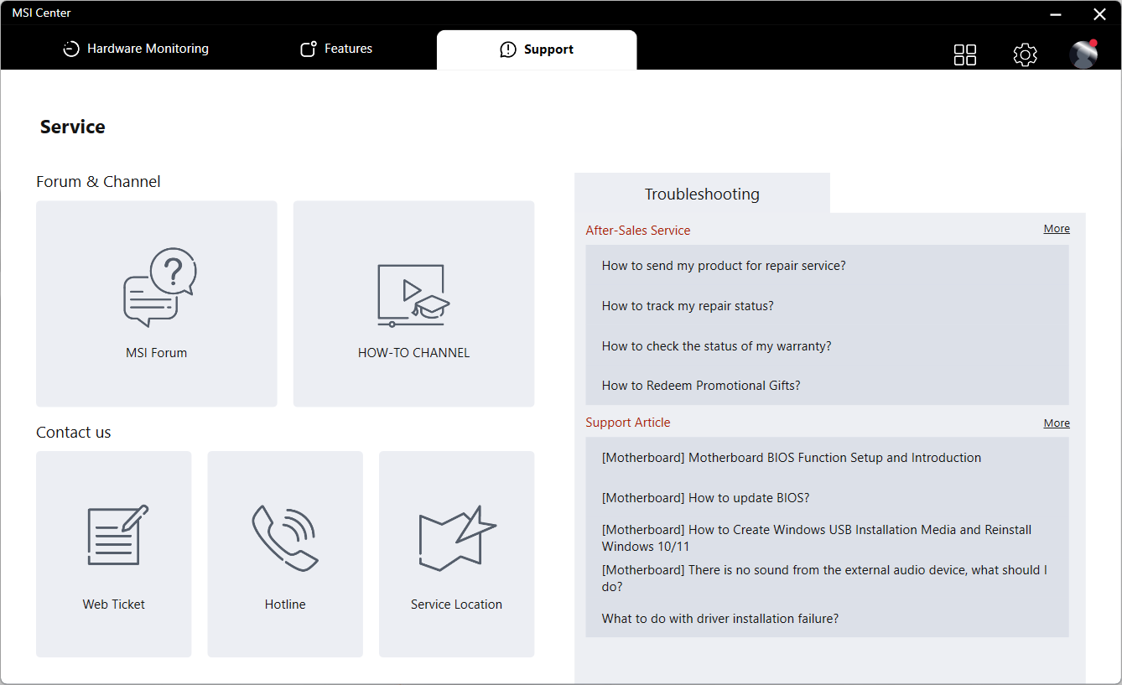Open no sound from external audio device article

coord(824,579)
